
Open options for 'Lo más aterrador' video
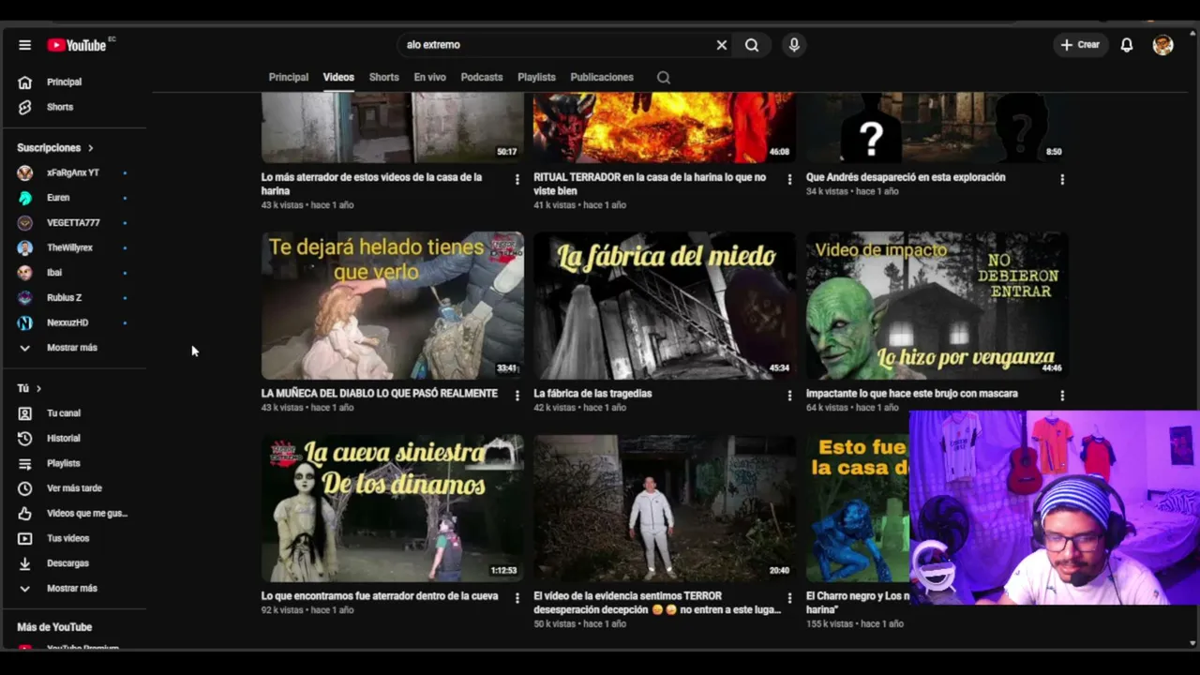pyautogui.click(x=517, y=179)
